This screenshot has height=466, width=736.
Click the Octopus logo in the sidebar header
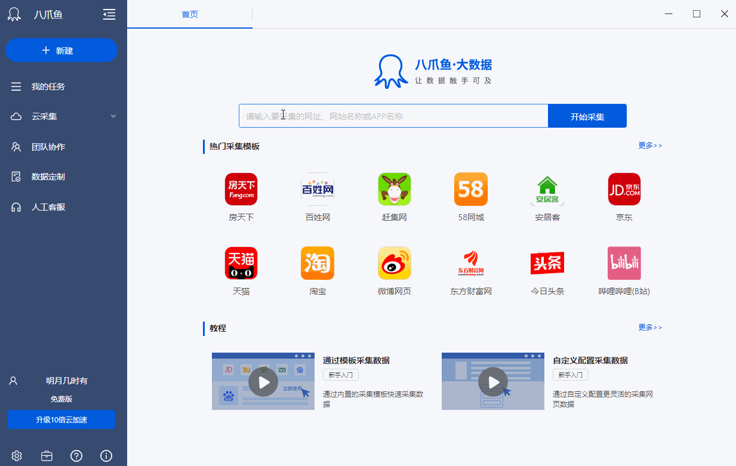14,14
